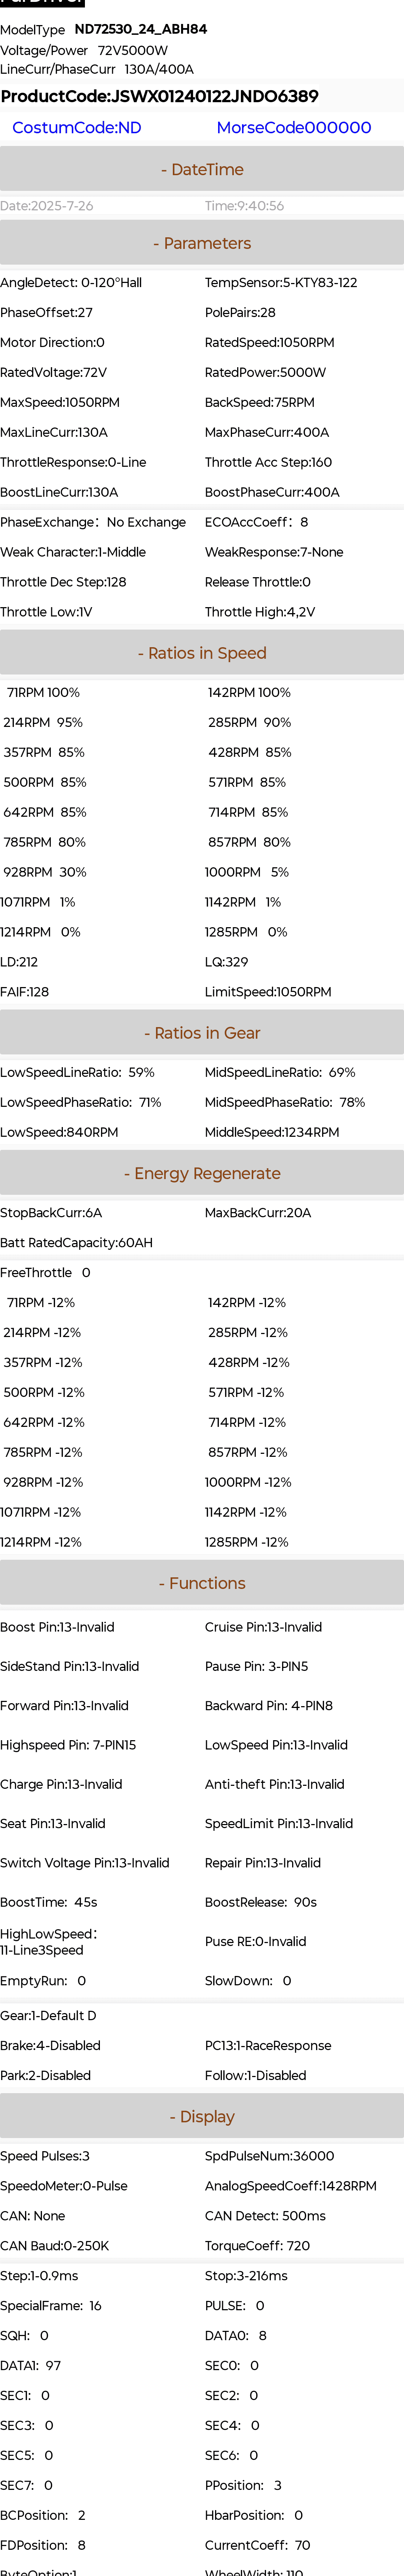Click the Ratios in Gear header
The height and width of the screenshot is (2576, 404).
click(x=202, y=1033)
